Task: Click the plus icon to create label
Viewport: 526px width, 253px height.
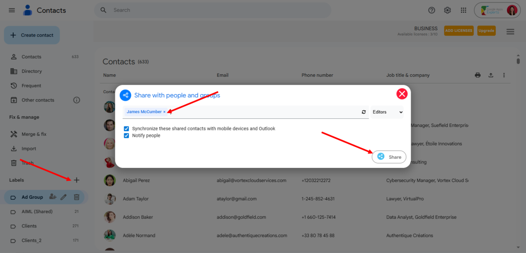Action: 77,180
